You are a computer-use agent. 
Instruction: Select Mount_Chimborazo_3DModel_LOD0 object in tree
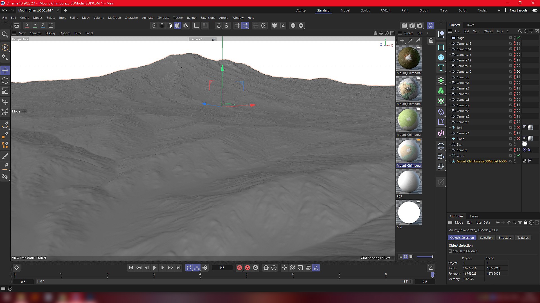point(481,161)
